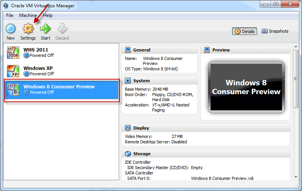Click the Discard down-arrow icon
The width and height of the screenshot is (302, 191).
tap(62, 29)
